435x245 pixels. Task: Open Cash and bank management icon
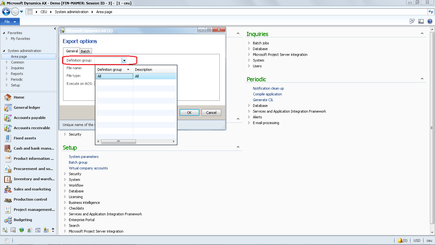point(8,148)
